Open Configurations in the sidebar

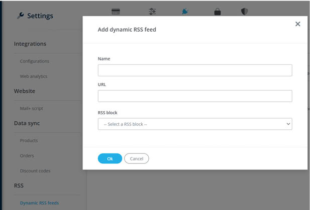pyautogui.click(x=35, y=61)
